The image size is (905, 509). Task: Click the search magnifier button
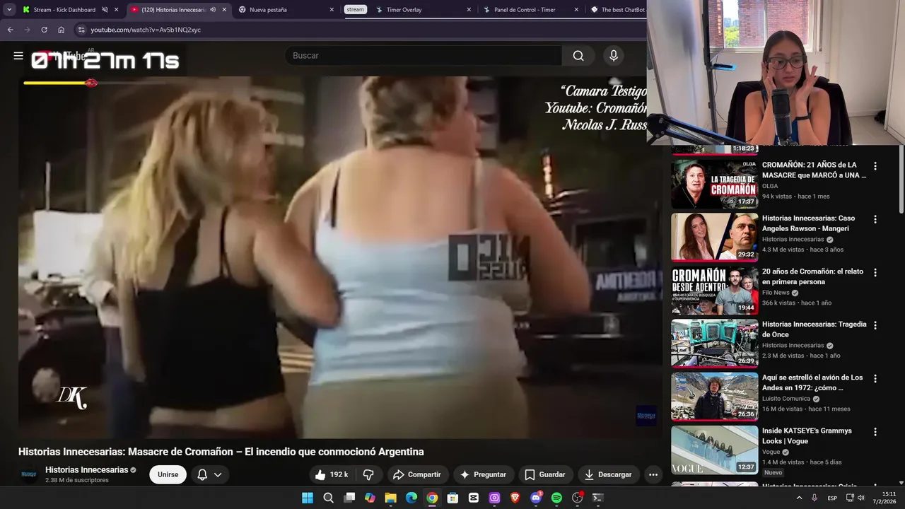[578, 56]
